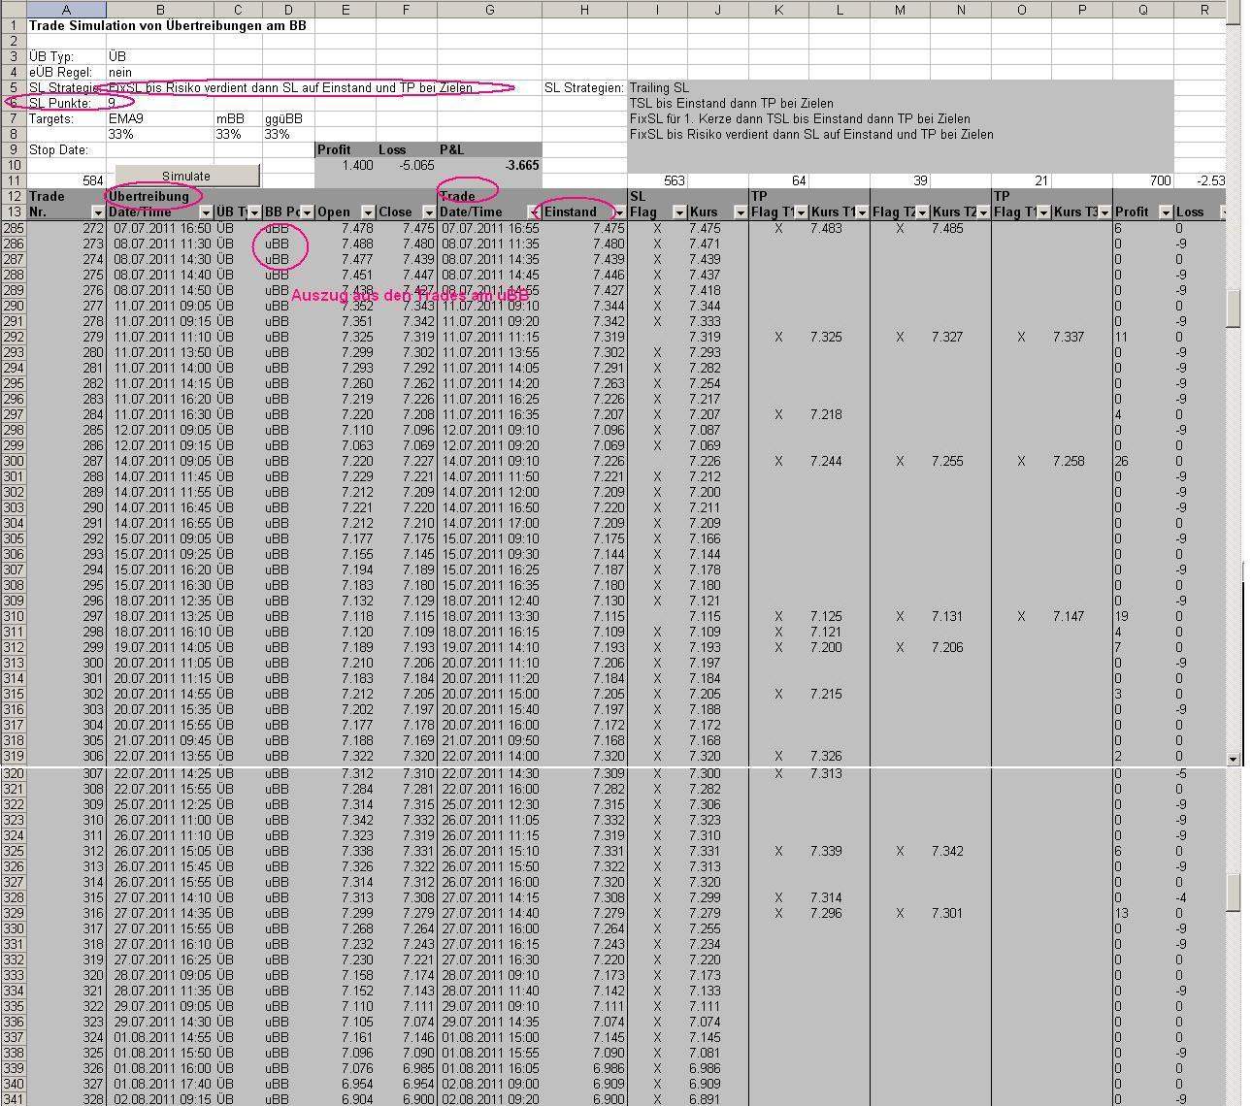Image resolution: width=1252 pixels, height=1106 pixels.
Task: Open the Einstand column filter dropdown
Action: pyautogui.click(x=617, y=211)
